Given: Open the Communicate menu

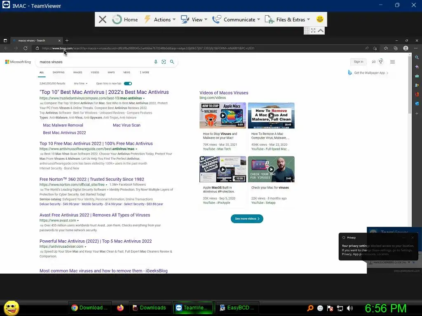Looking at the screenshot, I should point(236,19).
